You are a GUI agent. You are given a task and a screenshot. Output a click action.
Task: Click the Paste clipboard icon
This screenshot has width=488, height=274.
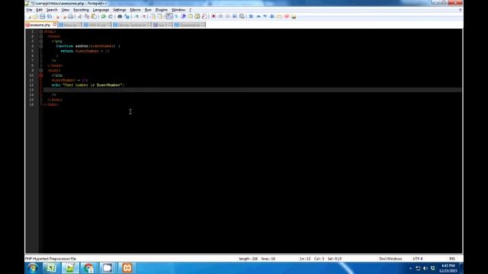tap(94, 17)
